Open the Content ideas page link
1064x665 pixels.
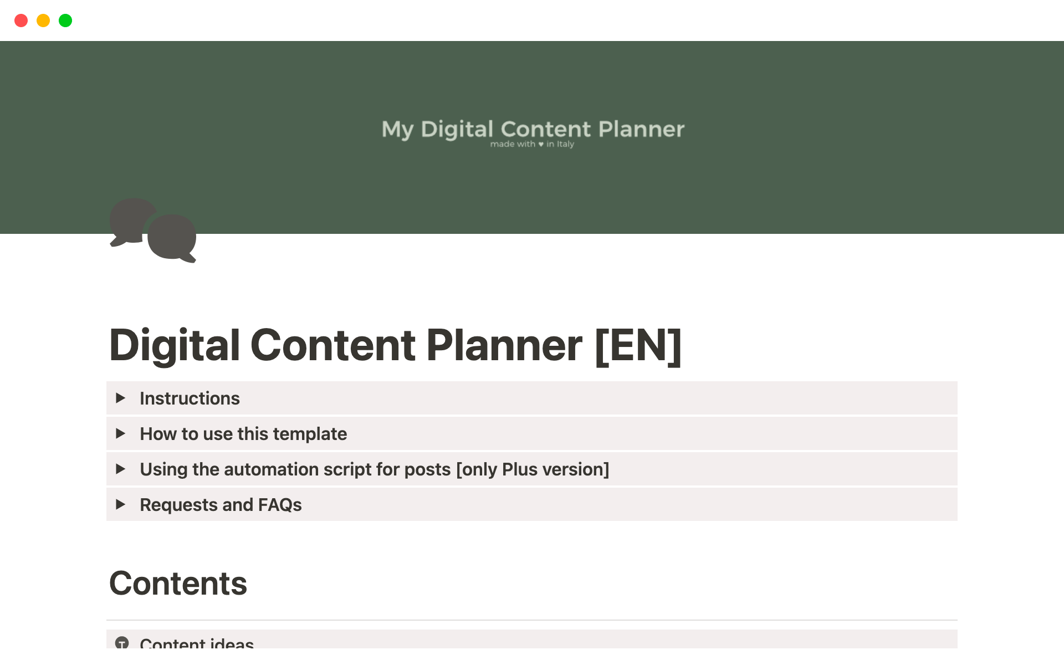[x=197, y=643]
